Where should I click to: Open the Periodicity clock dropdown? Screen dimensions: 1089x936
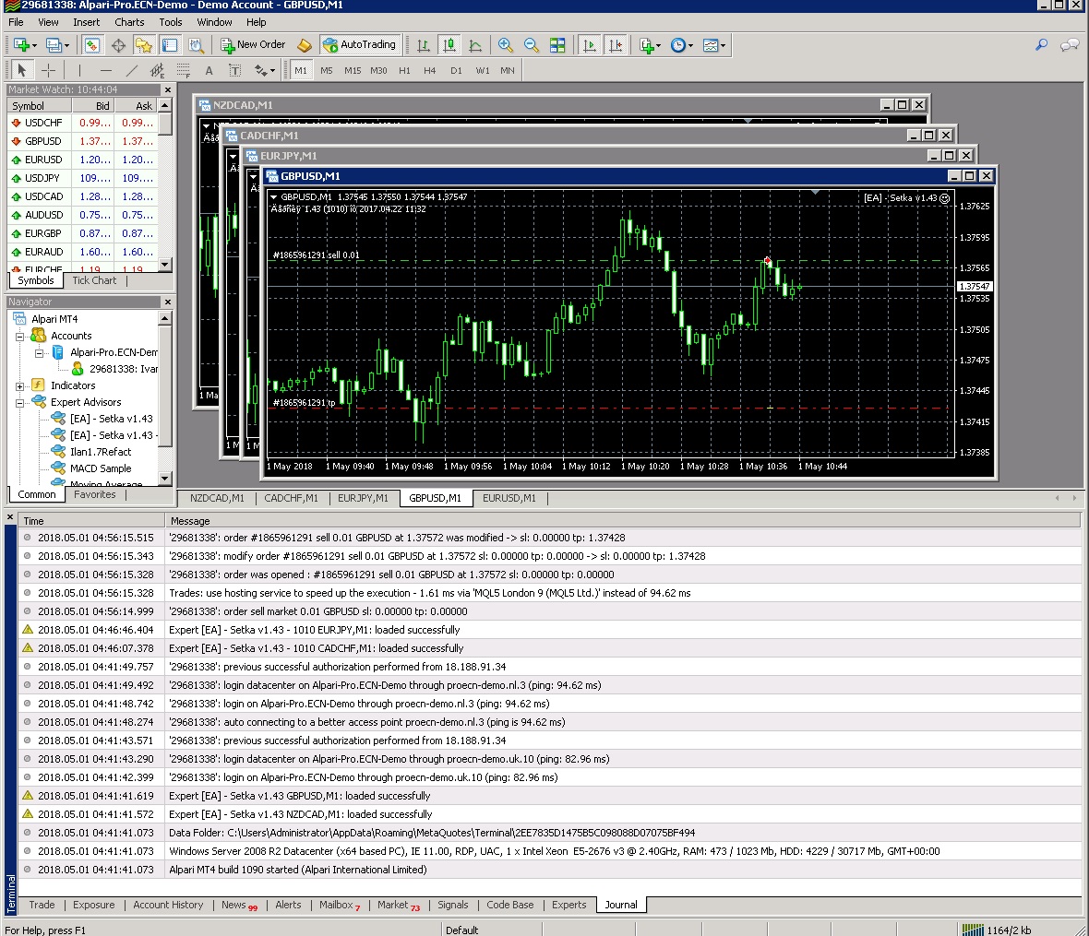click(682, 45)
